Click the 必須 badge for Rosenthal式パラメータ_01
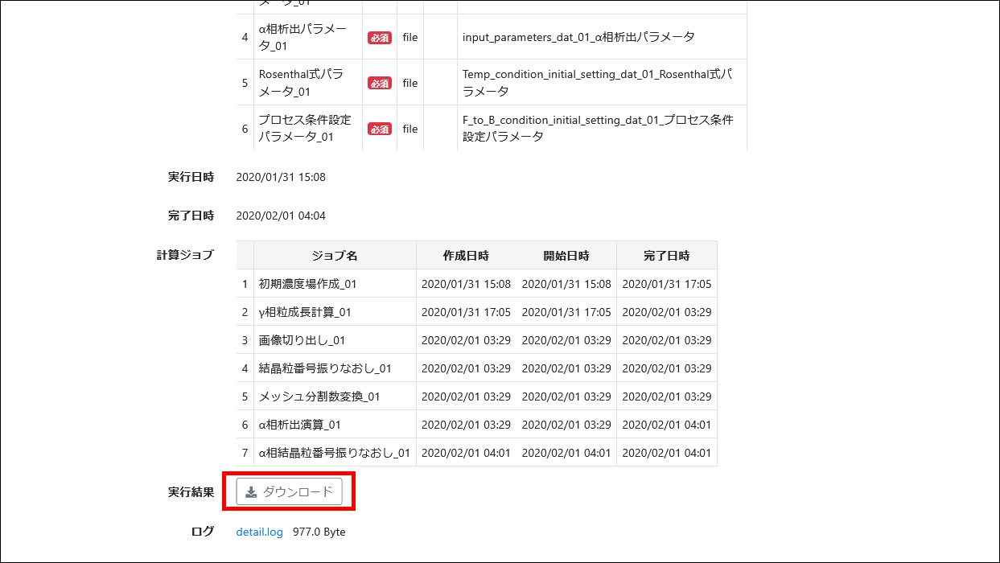1000x563 pixels. point(379,83)
